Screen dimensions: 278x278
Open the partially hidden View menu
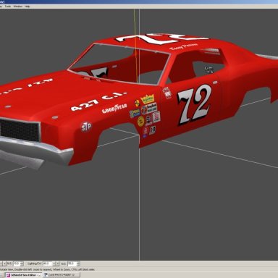coord(1,7)
